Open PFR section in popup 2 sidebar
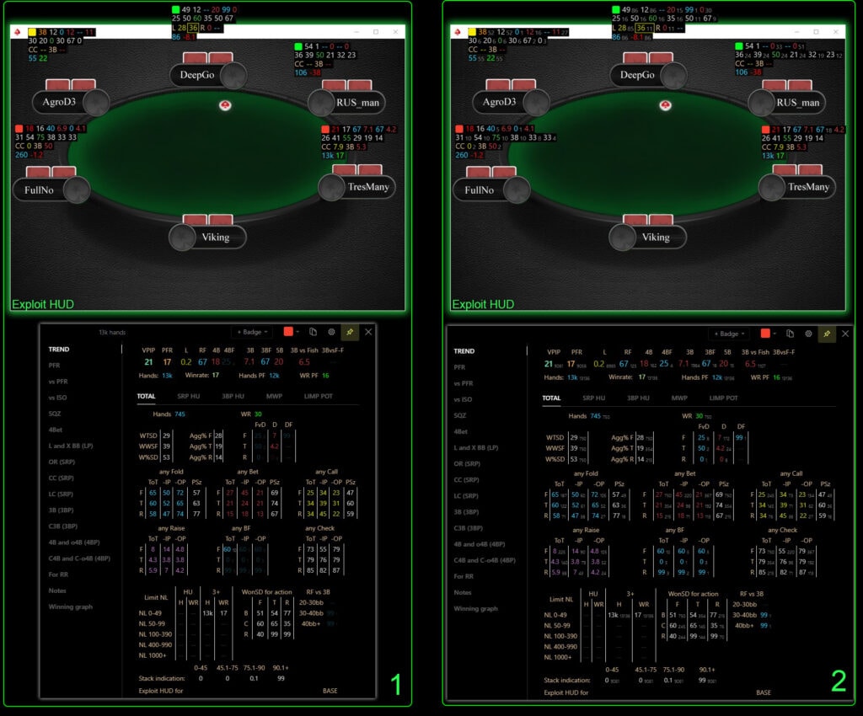The image size is (863, 716). click(459, 367)
